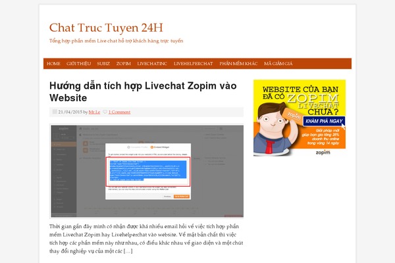Open the GIỚI THIỆU menu item
The width and height of the screenshot is (395, 263).
(x=78, y=64)
